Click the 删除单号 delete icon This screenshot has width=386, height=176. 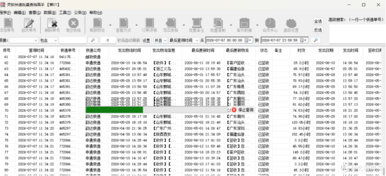(x=52, y=23)
